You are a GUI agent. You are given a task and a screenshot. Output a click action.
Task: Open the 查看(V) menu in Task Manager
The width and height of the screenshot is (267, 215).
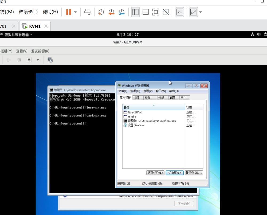[148, 91]
